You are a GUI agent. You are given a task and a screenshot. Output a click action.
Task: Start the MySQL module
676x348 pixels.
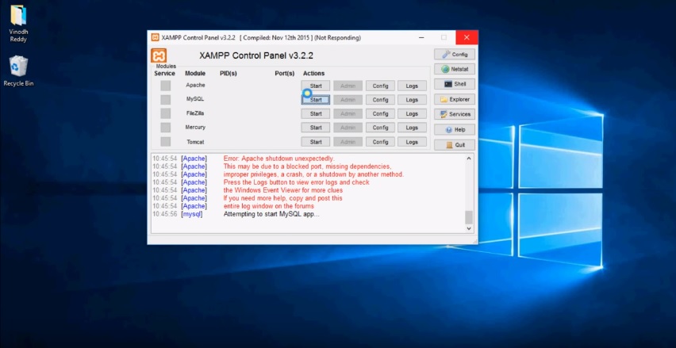[x=316, y=100]
